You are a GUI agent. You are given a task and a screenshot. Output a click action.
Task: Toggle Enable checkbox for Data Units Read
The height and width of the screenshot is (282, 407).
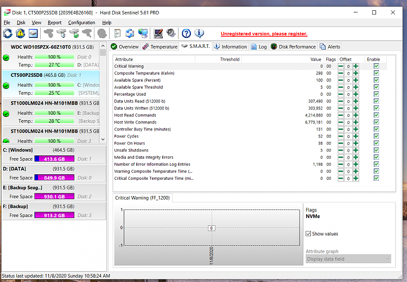(376, 101)
